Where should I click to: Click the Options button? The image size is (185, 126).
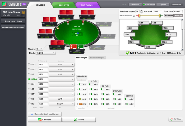tap(163, 4)
